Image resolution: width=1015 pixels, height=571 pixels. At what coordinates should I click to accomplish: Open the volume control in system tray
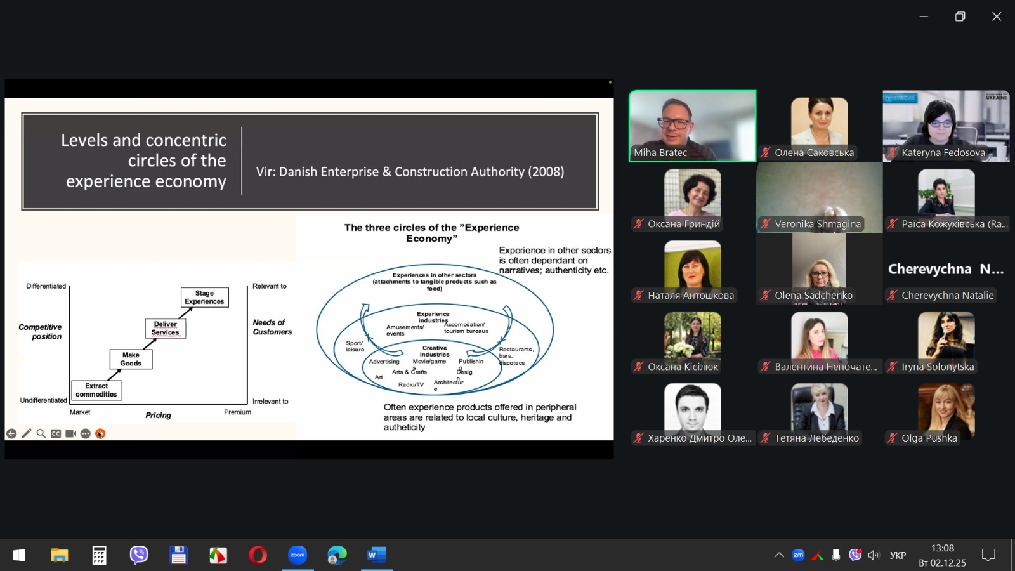pos(874,555)
